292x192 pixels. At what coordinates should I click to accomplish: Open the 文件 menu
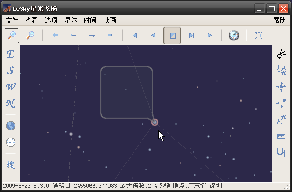tap(12, 21)
